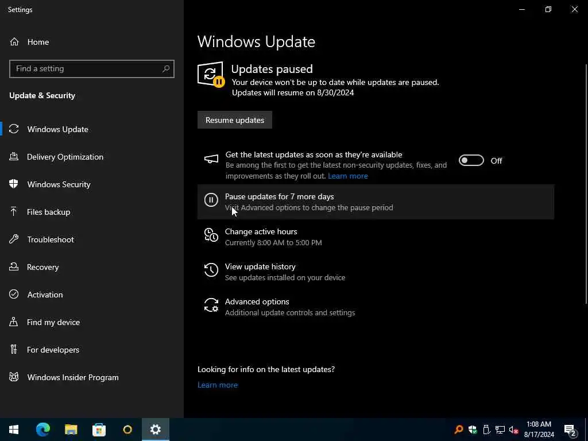The width and height of the screenshot is (588, 441).
Task: Click the Recovery sidebar icon
Action: pos(14,267)
